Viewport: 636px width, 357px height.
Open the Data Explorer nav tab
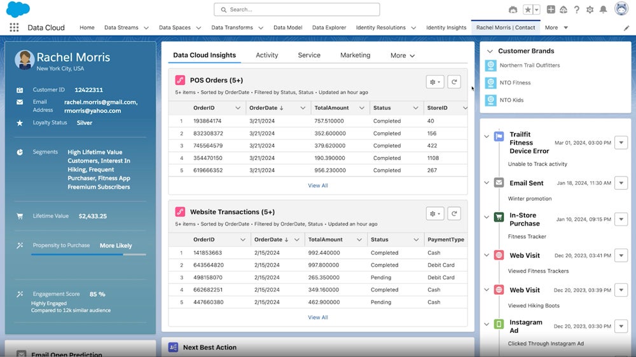tap(329, 27)
